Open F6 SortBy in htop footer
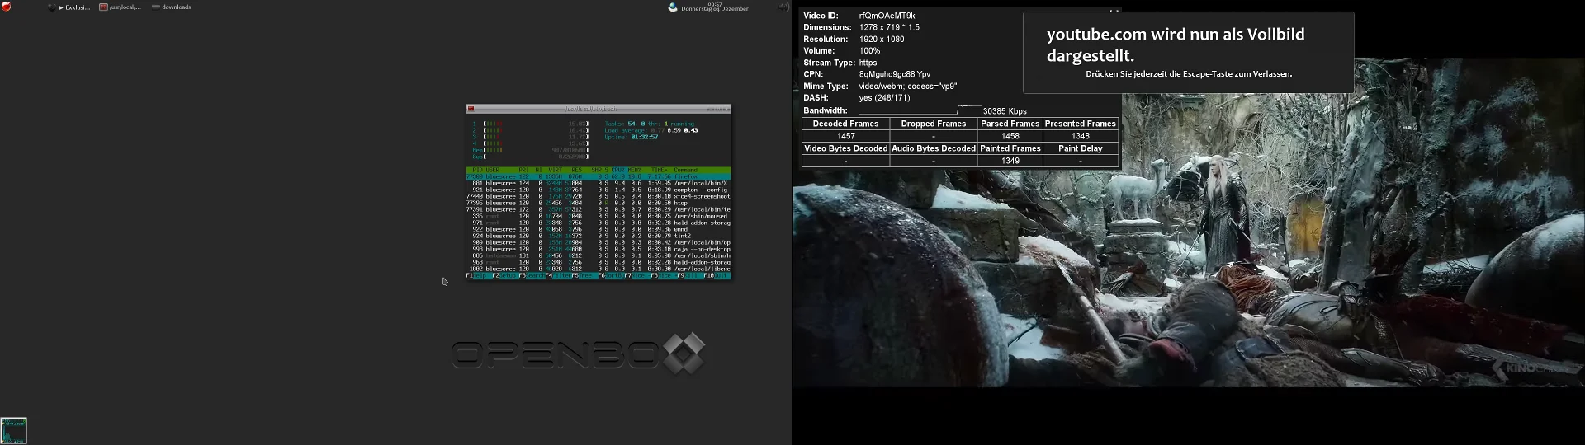The width and height of the screenshot is (1585, 445). tap(612, 275)
